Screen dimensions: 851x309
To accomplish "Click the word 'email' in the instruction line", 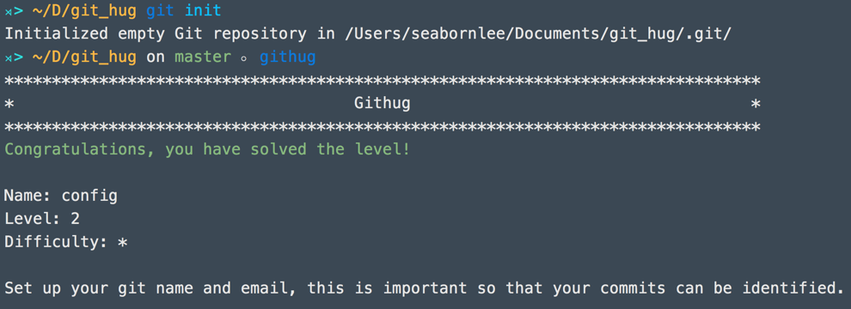I will point(273,288).
